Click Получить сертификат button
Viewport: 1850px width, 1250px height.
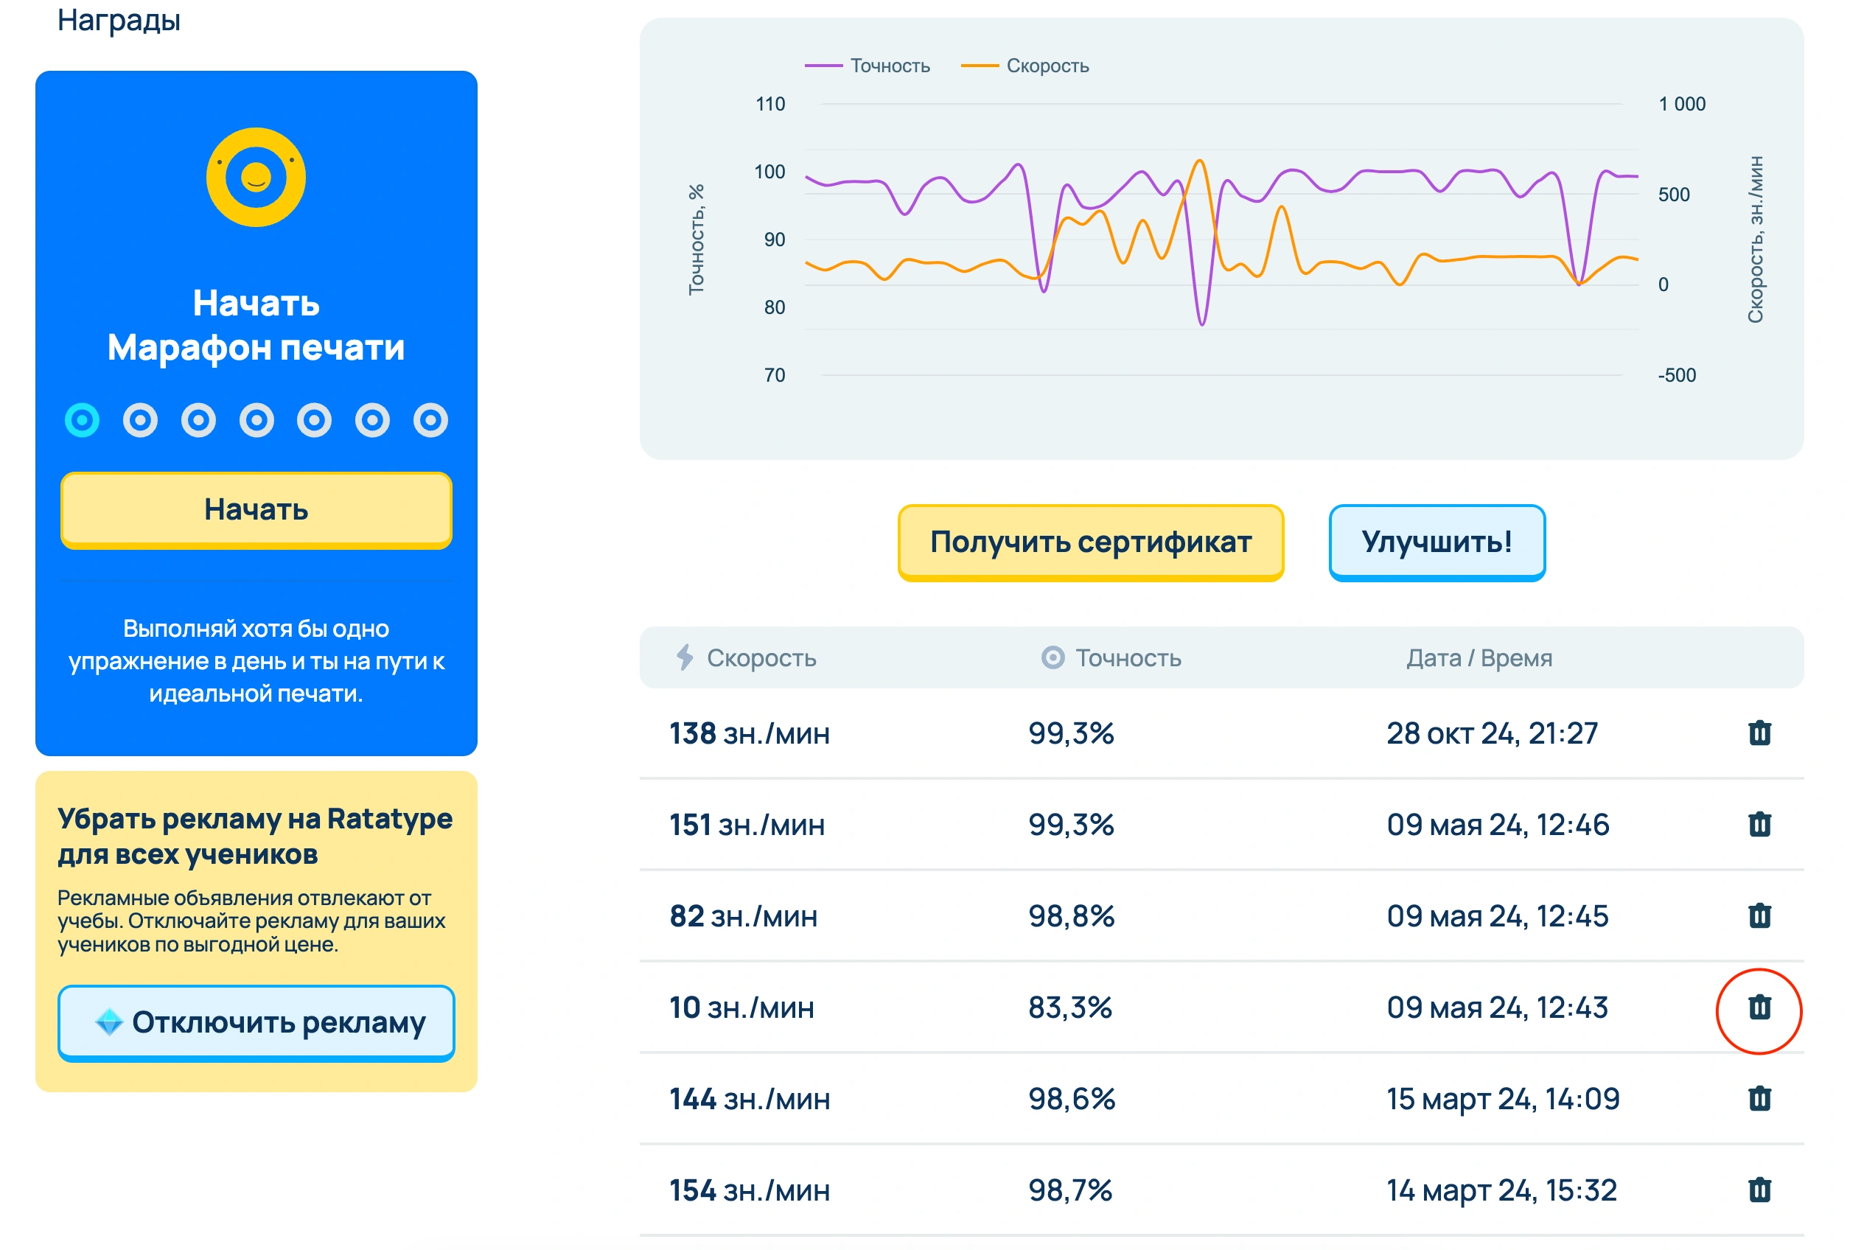click(1091, 542)
